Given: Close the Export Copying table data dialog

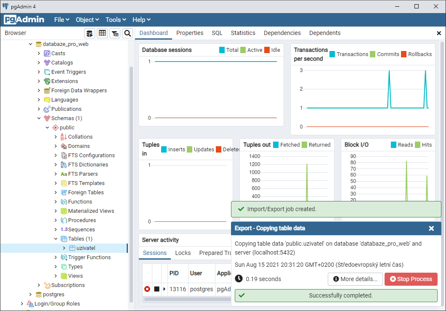Looking at the screenshot, I should pos(431,228).
